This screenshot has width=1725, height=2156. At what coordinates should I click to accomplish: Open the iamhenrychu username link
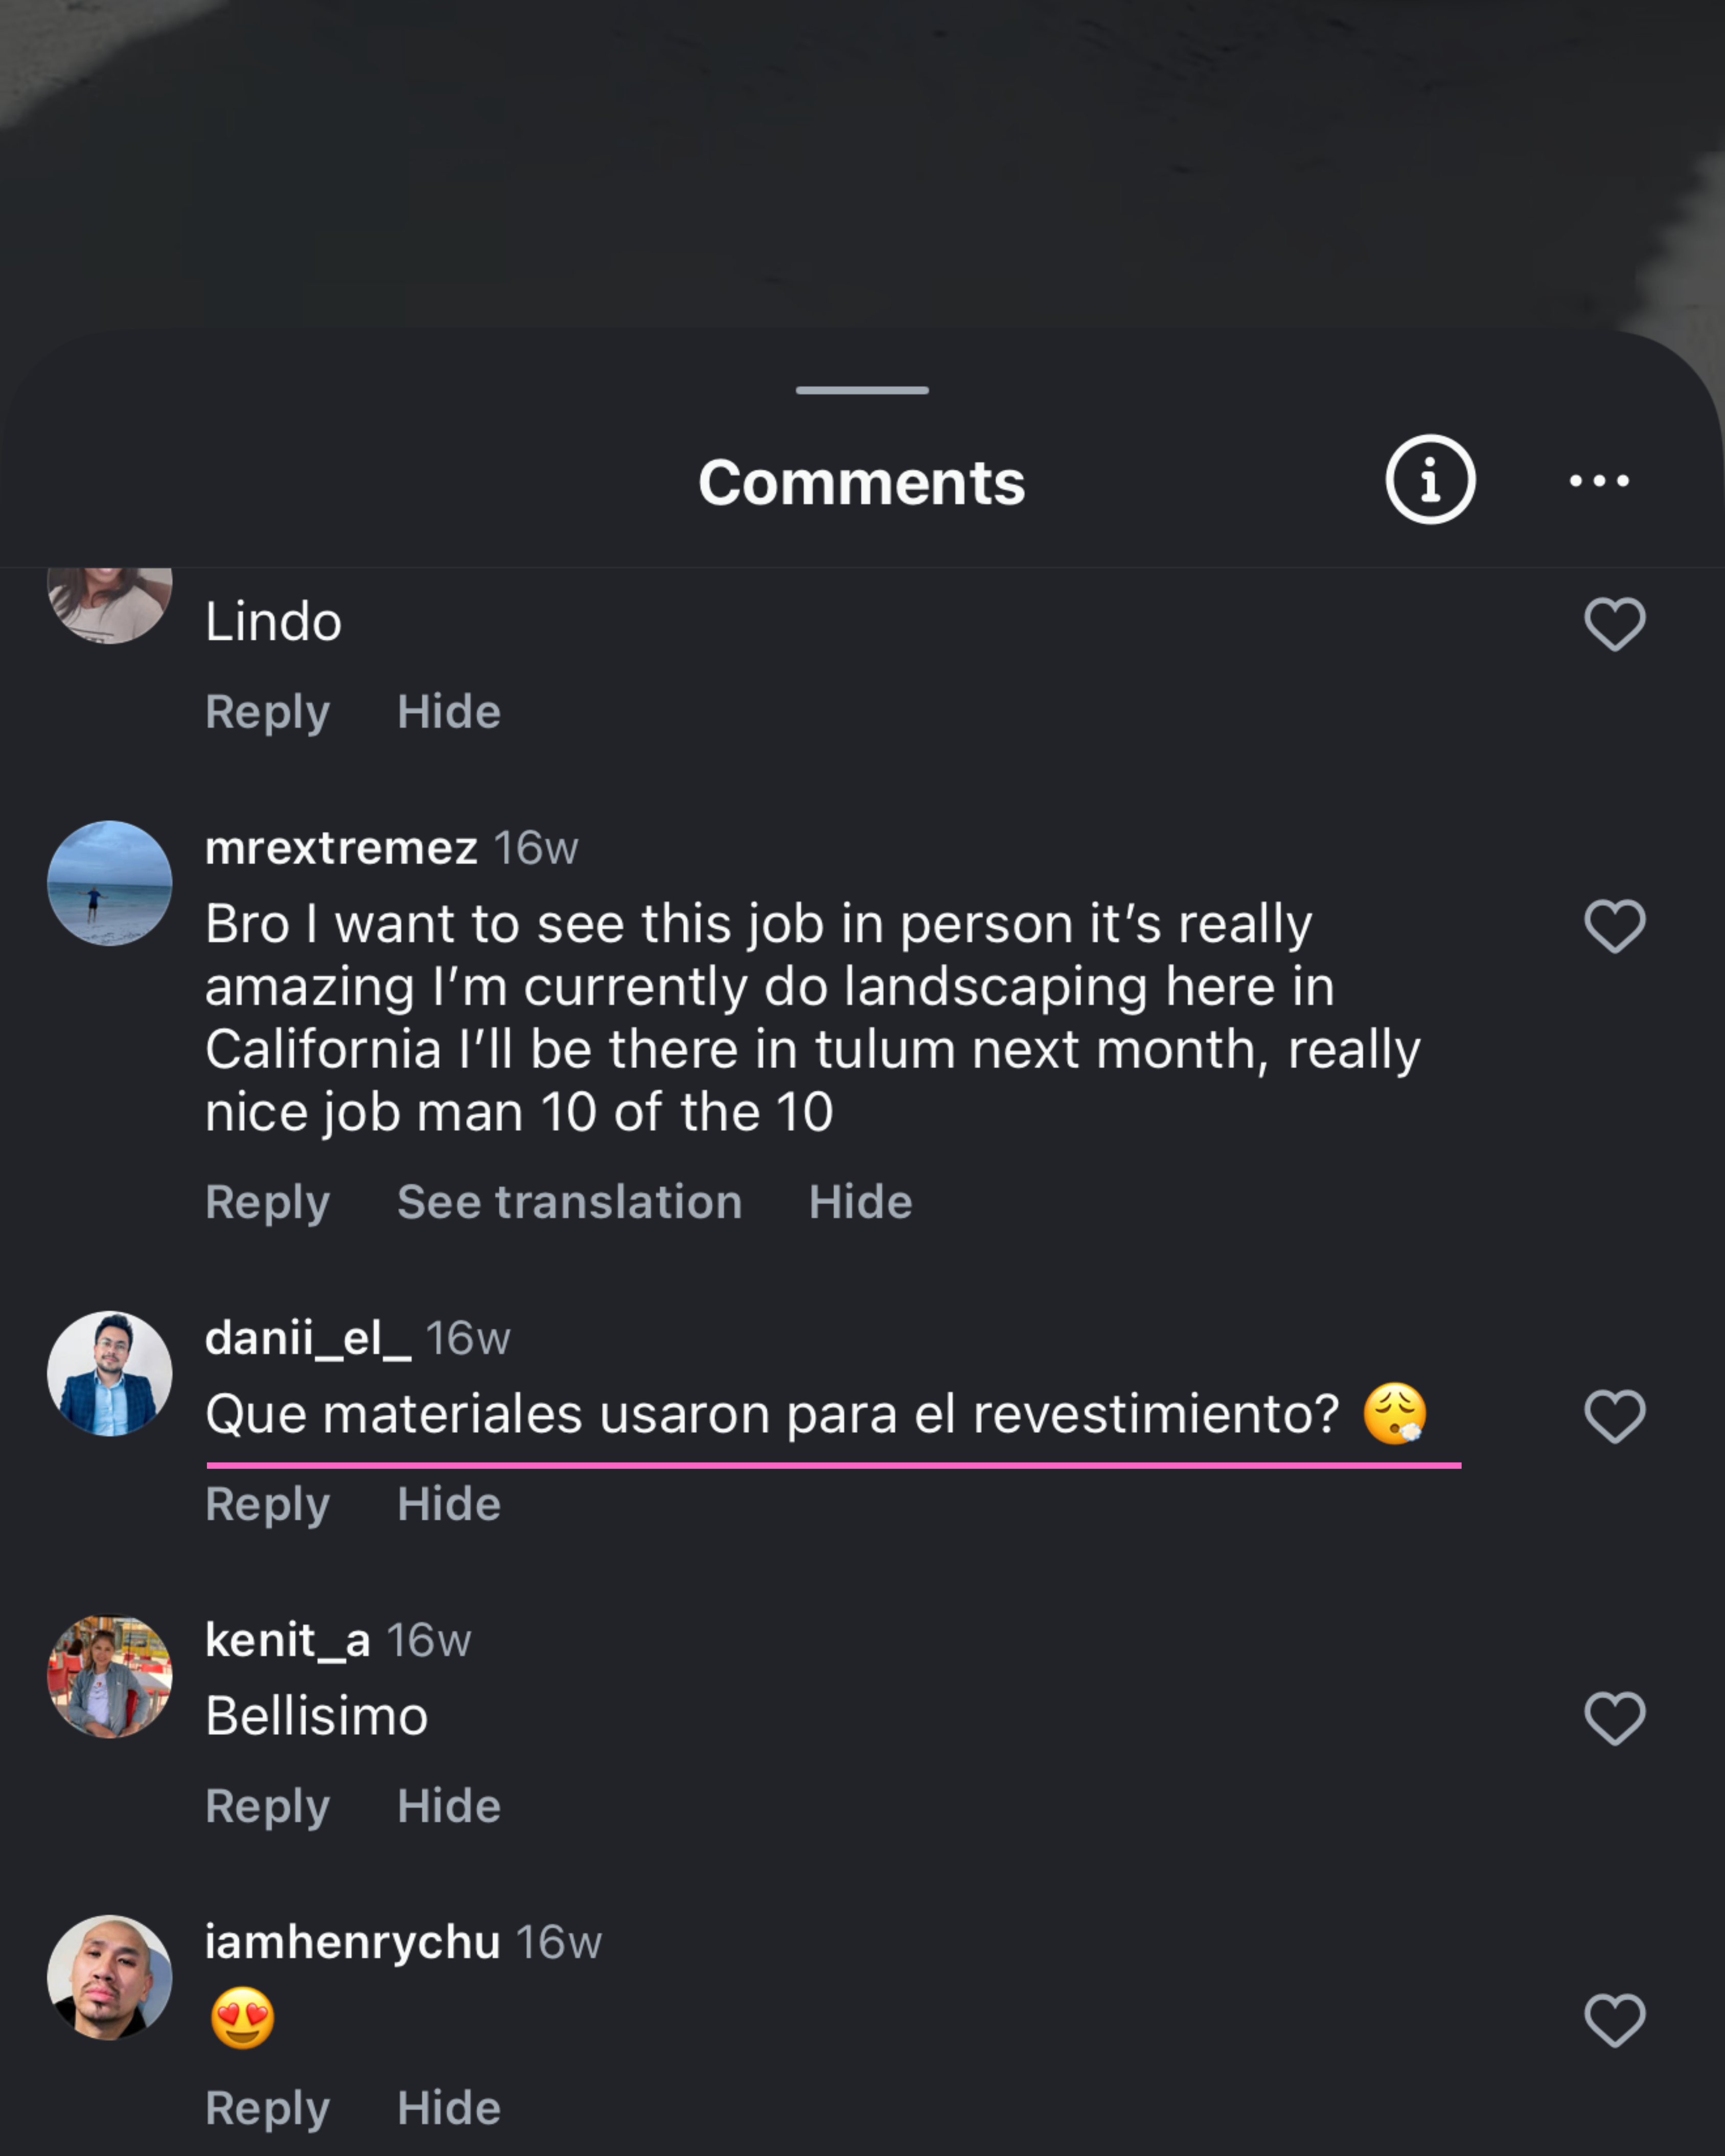tap(352, 1942)
